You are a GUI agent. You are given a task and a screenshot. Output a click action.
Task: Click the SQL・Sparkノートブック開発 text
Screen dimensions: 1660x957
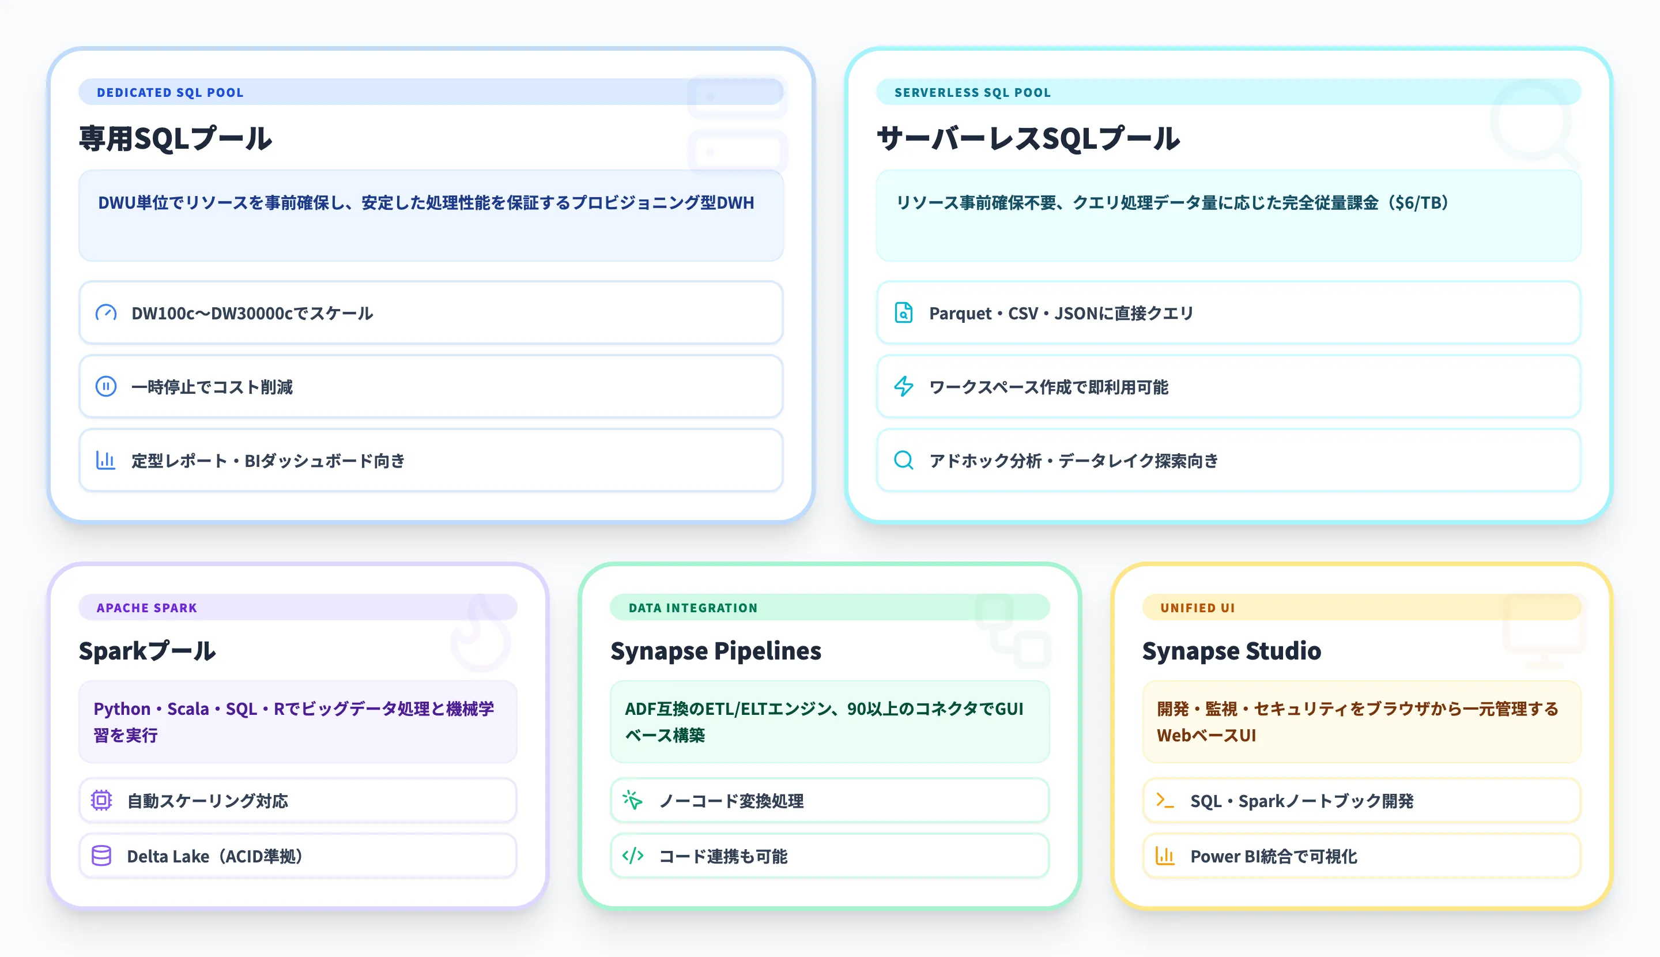(x=1302, y=801)
